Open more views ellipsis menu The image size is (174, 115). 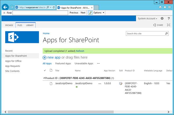click(98, 63)
